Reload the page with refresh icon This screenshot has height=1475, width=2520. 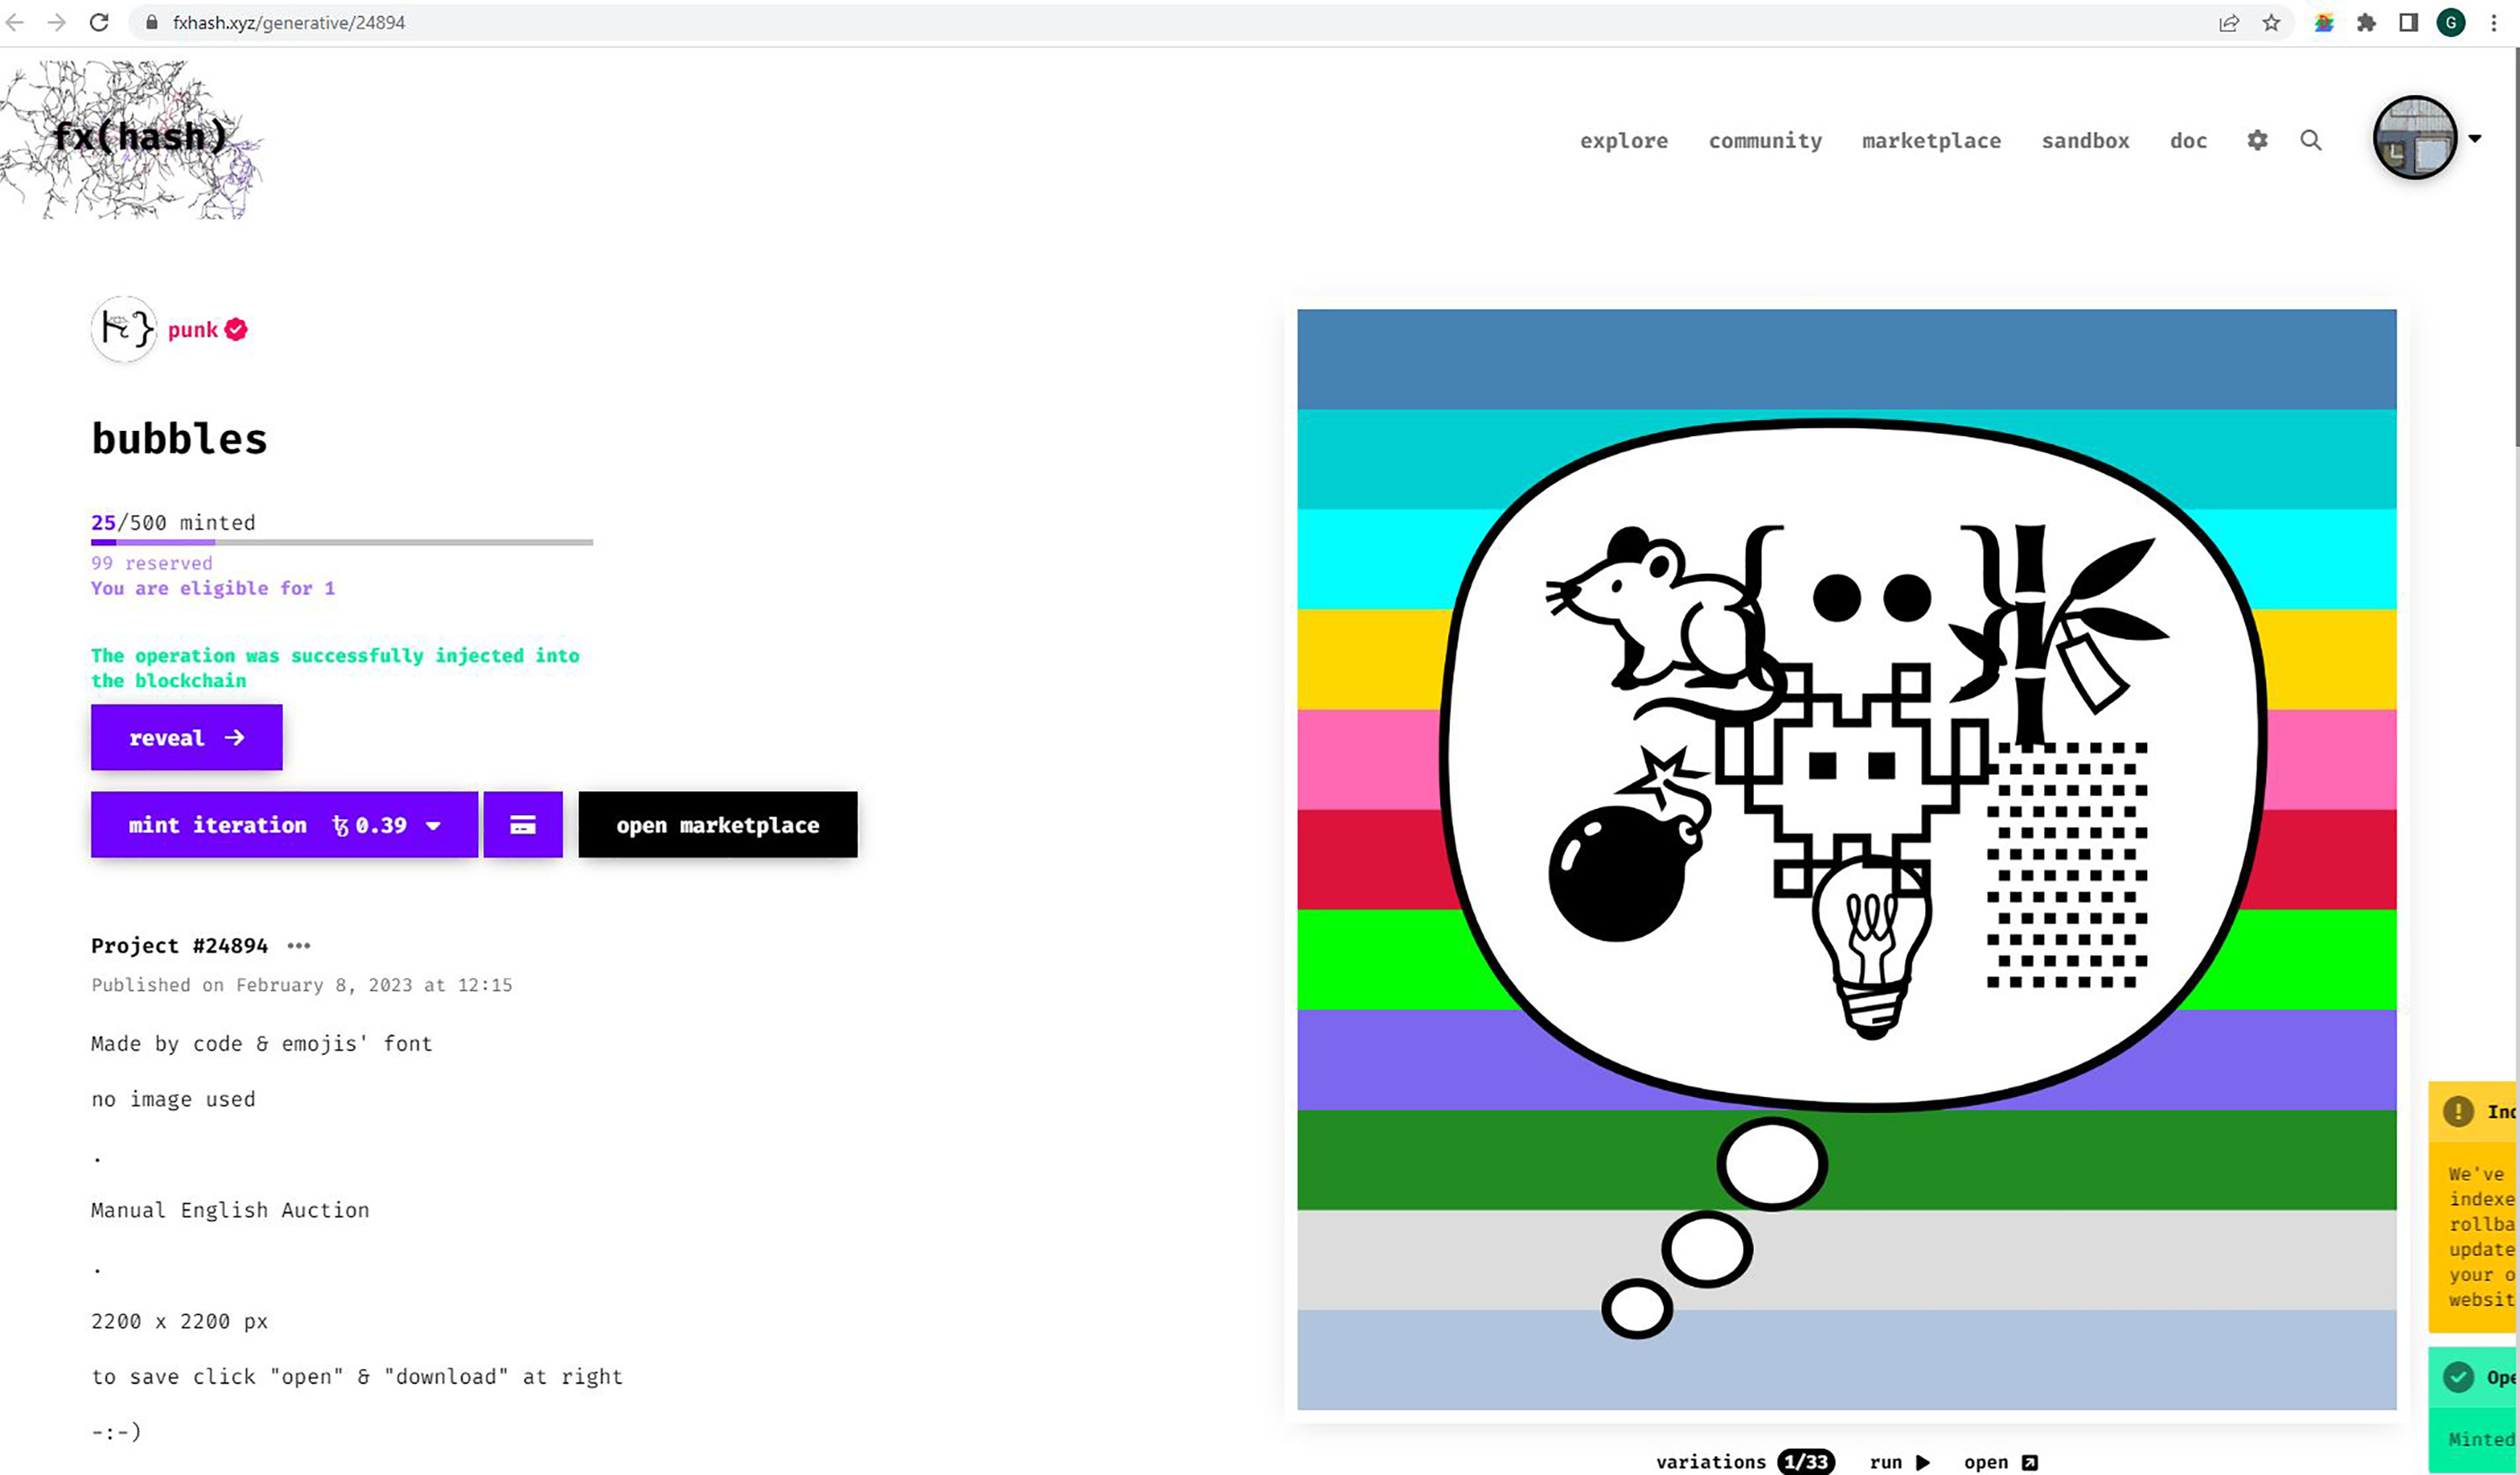click(x=99, y=22)
